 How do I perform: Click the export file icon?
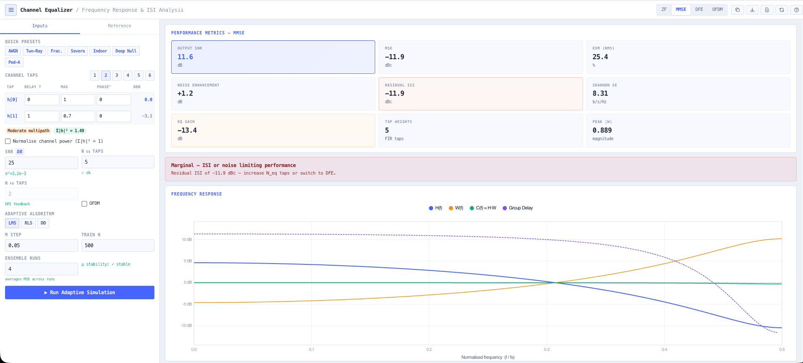tap(767, 10)
